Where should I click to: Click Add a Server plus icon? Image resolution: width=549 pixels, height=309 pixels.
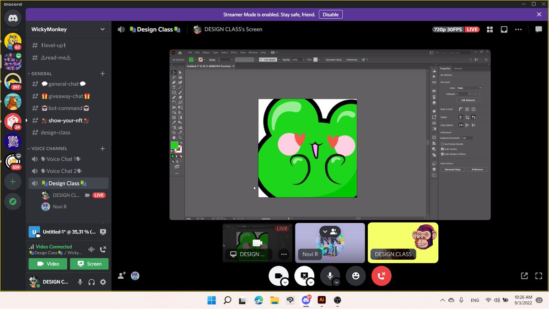[13, 182]
